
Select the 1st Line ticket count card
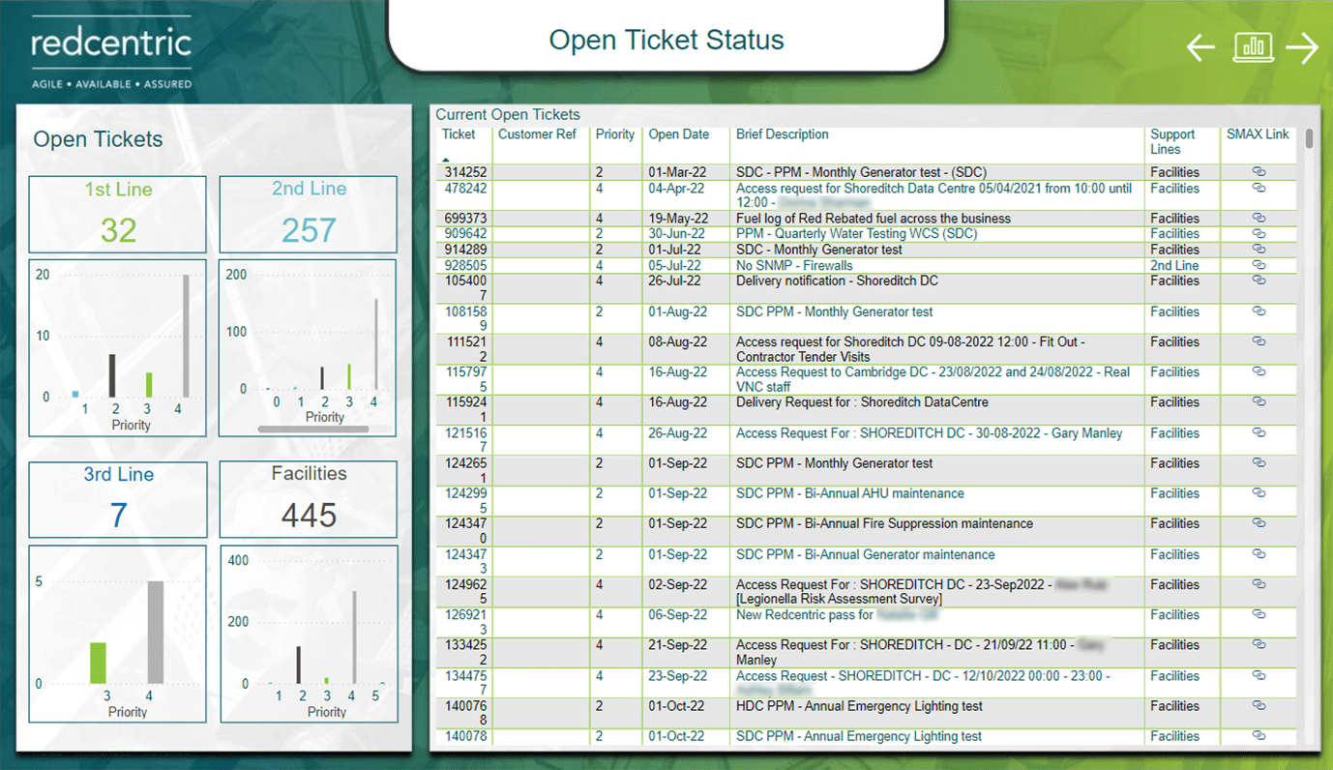click(x=118, y=215)
